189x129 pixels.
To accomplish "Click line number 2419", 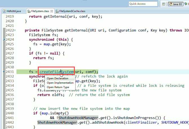I will (x=10, y=17).
